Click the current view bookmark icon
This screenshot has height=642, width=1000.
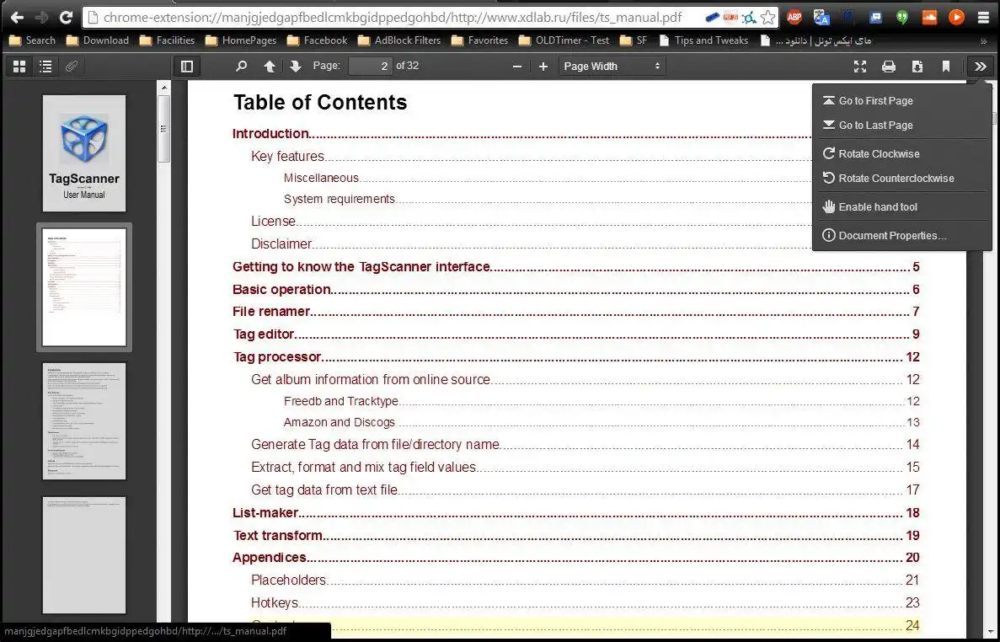(946, 67)
